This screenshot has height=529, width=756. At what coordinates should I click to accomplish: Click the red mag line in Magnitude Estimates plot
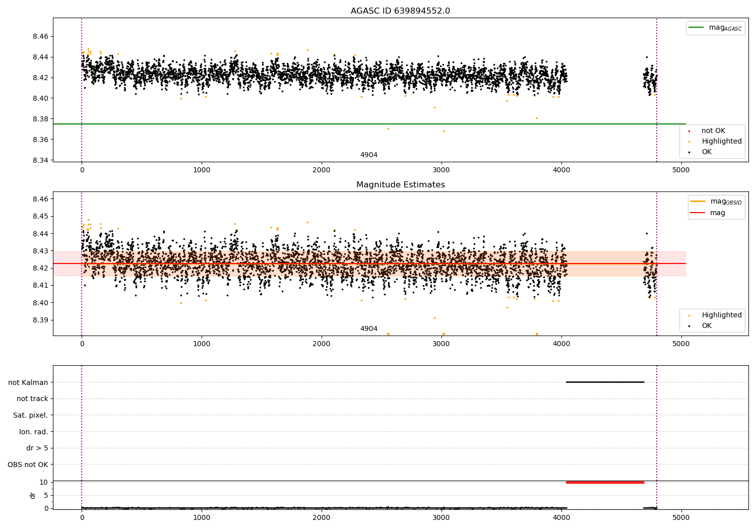coord(369,263)
